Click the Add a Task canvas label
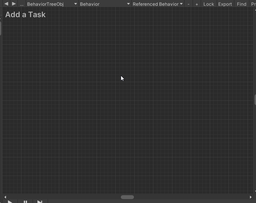Viewport: 256px width, 203px height. tap(25, 14)
